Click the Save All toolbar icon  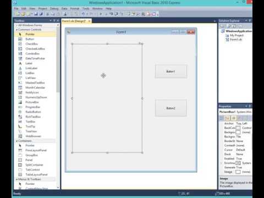[41, 14]
